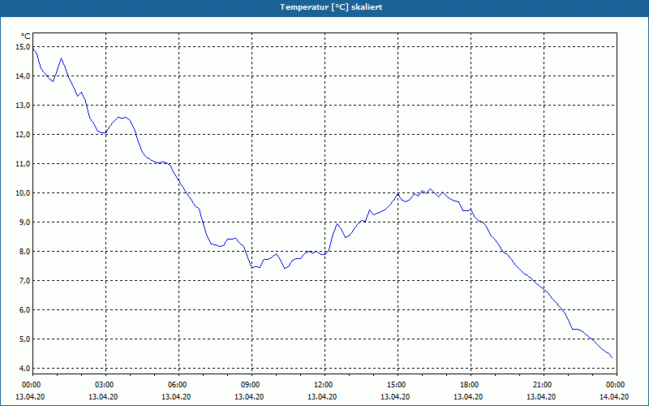
Task: Select the 15,0 y-axis label
Action: (23, 47)
